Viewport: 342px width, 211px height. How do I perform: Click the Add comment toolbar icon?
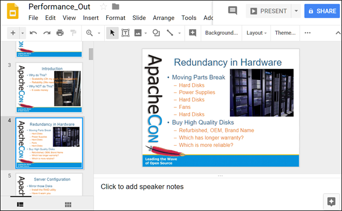click(x=193, y=33)
